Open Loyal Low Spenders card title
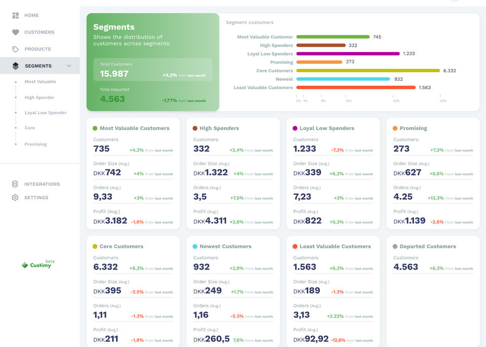Viewport: 486px width, 347px height. pyautogui.click(x=327, y=128)
